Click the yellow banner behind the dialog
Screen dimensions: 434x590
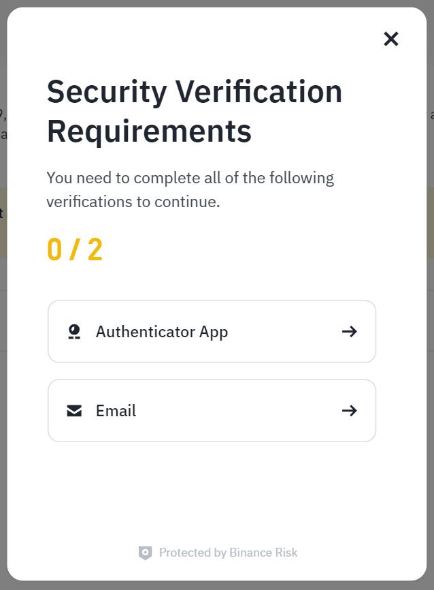coord(3,225)
